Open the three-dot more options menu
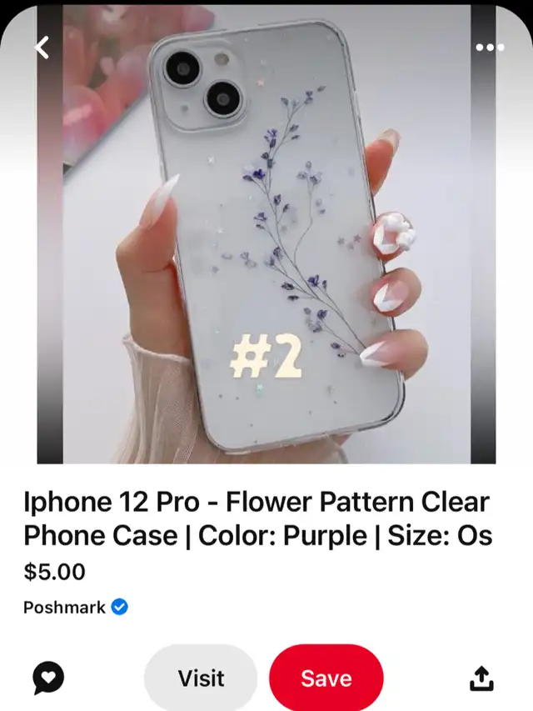The height and width of the screenshot is (711, 533). [x=490, y=48]
